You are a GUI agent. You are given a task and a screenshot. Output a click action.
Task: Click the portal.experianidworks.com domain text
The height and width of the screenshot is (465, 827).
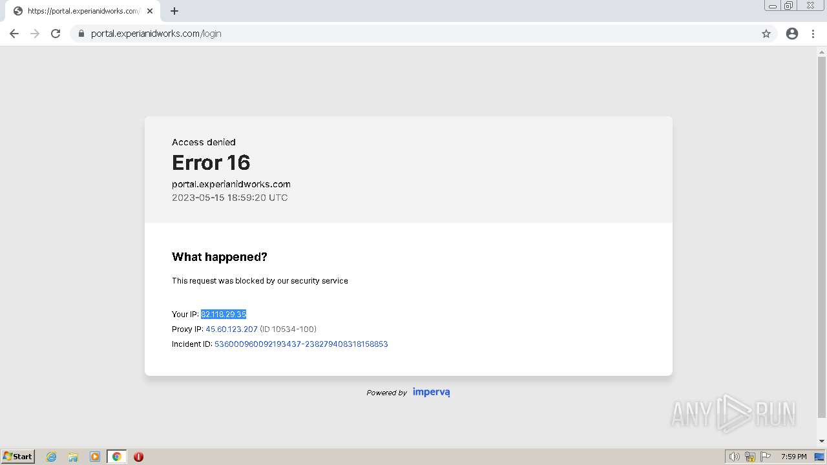(231, 184)
